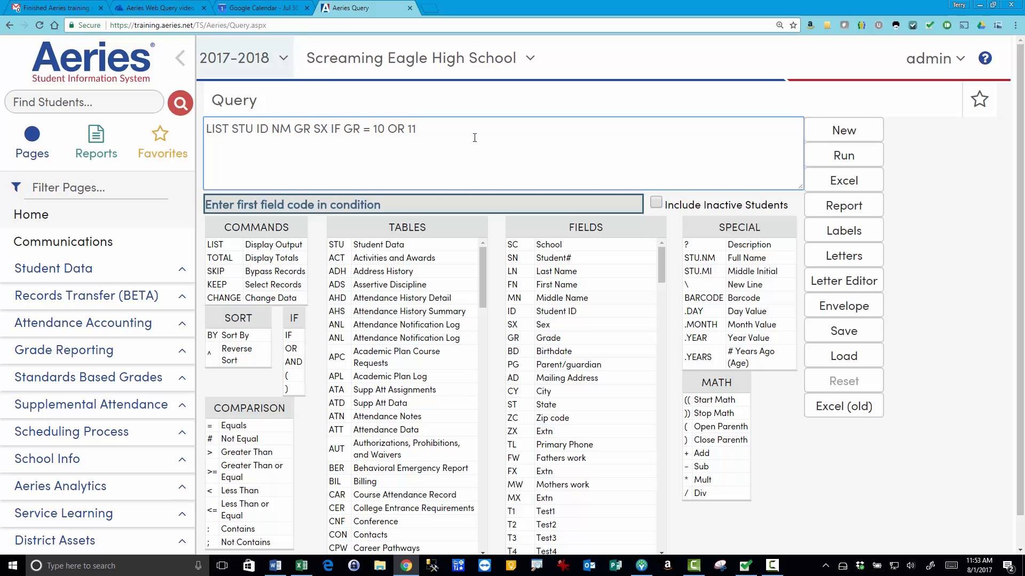This screenshot has height=576, width=1025.
Task: Run the current query
Action: 843,155
